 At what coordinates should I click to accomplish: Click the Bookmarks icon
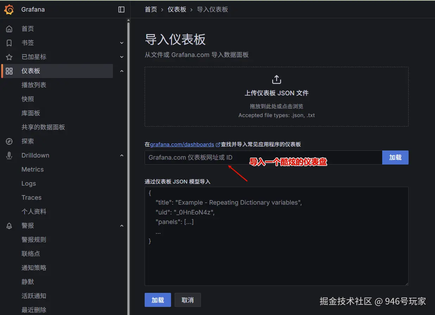tap(9, 43)
